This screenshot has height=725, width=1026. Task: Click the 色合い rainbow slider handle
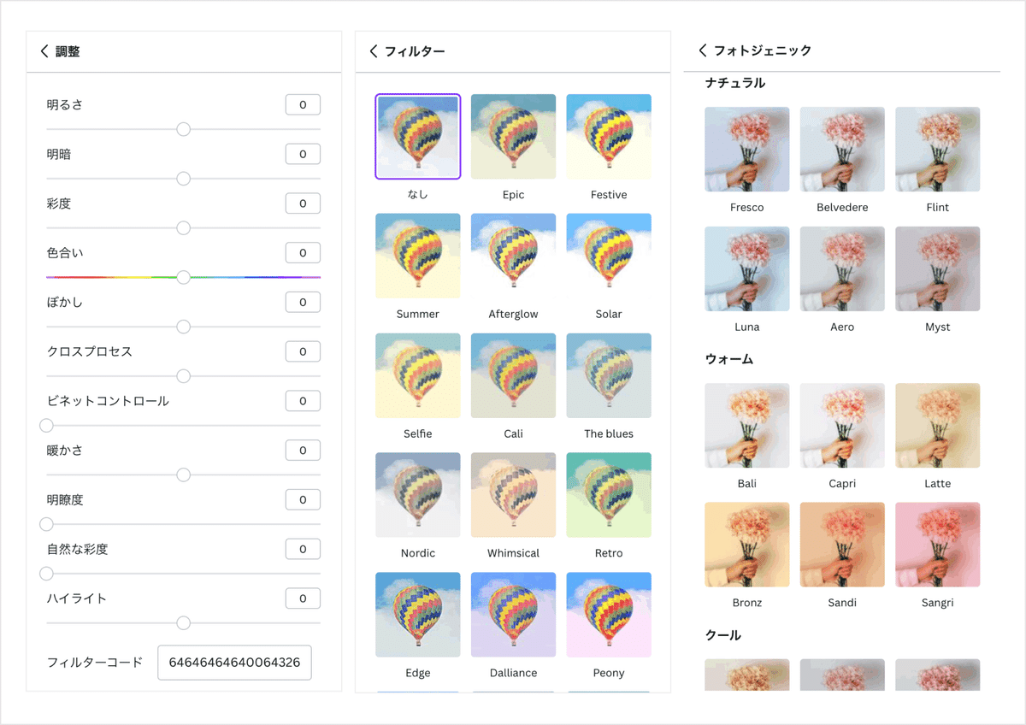[183, 277]
